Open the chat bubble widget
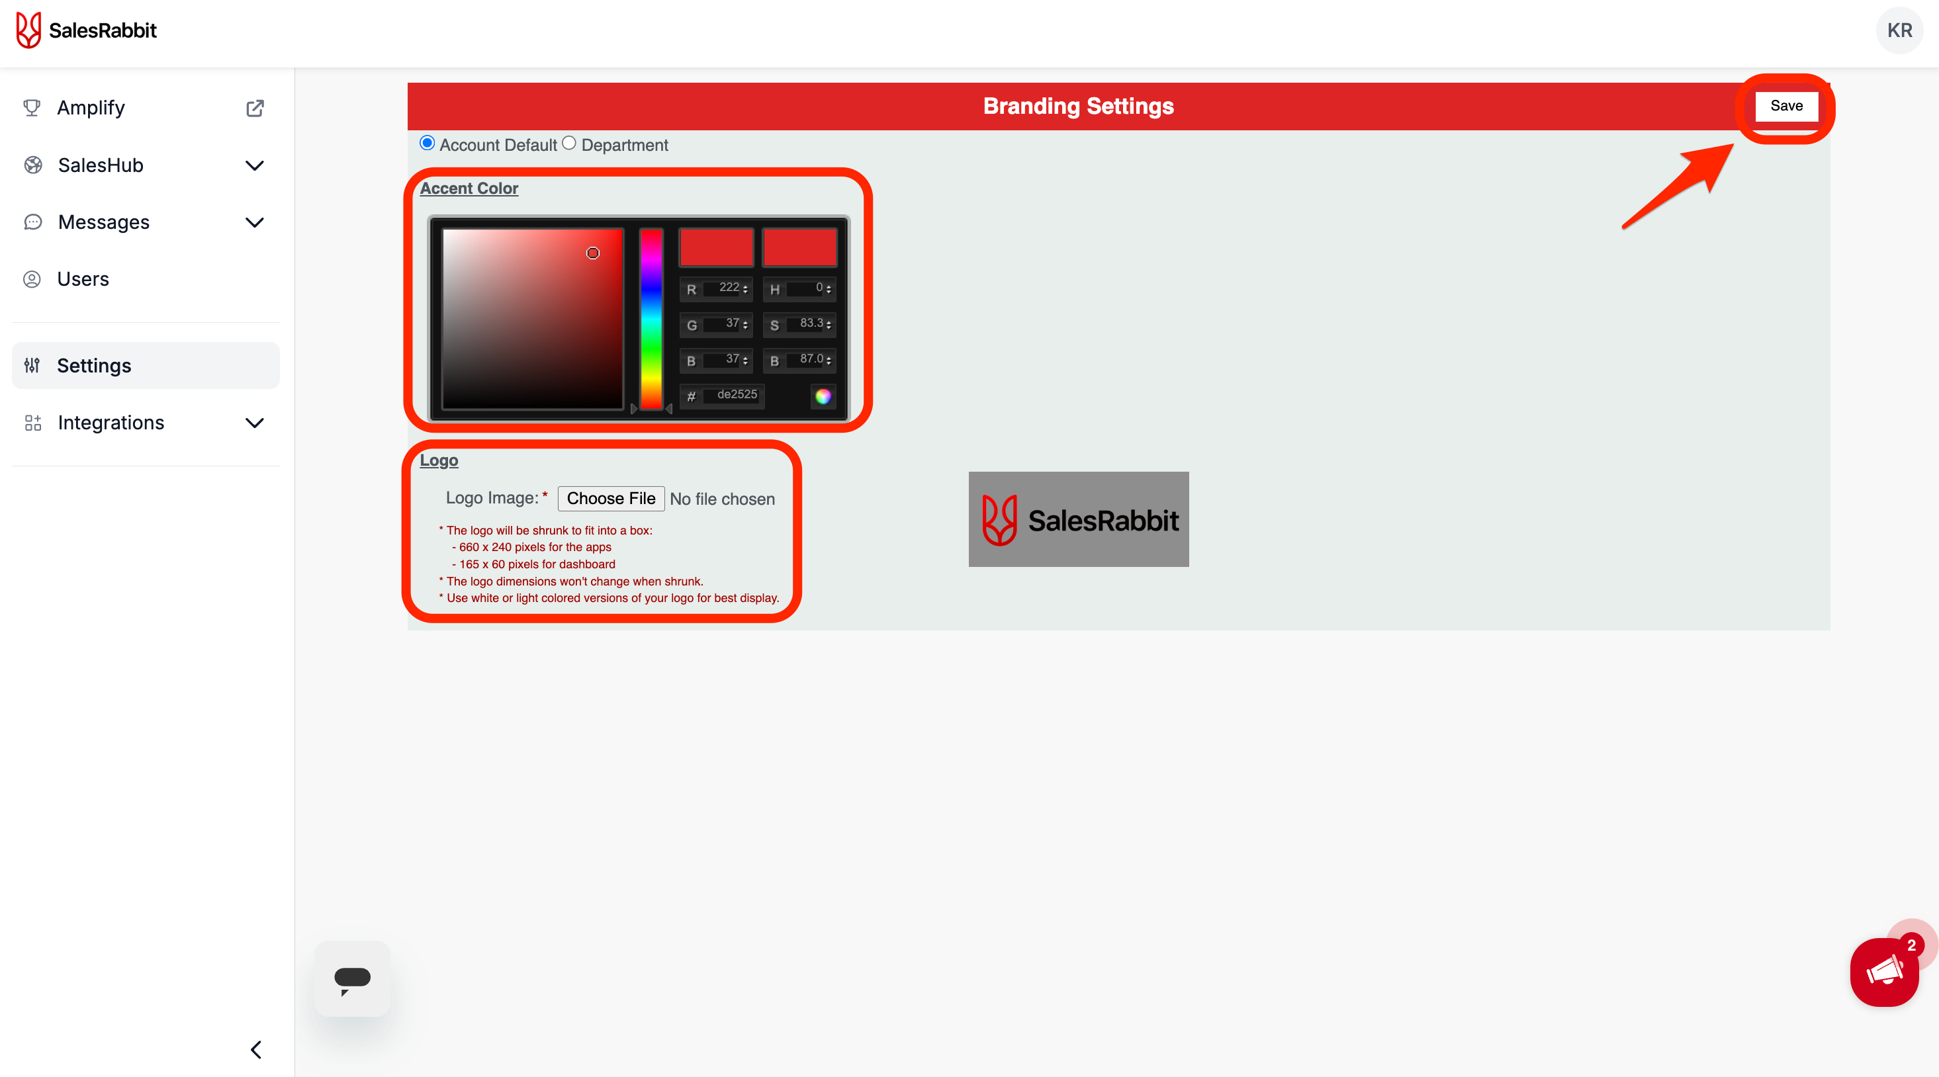1939x1077 pixels. coord(351,978)
